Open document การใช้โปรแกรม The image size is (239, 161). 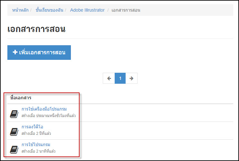(x=36, y=145)
